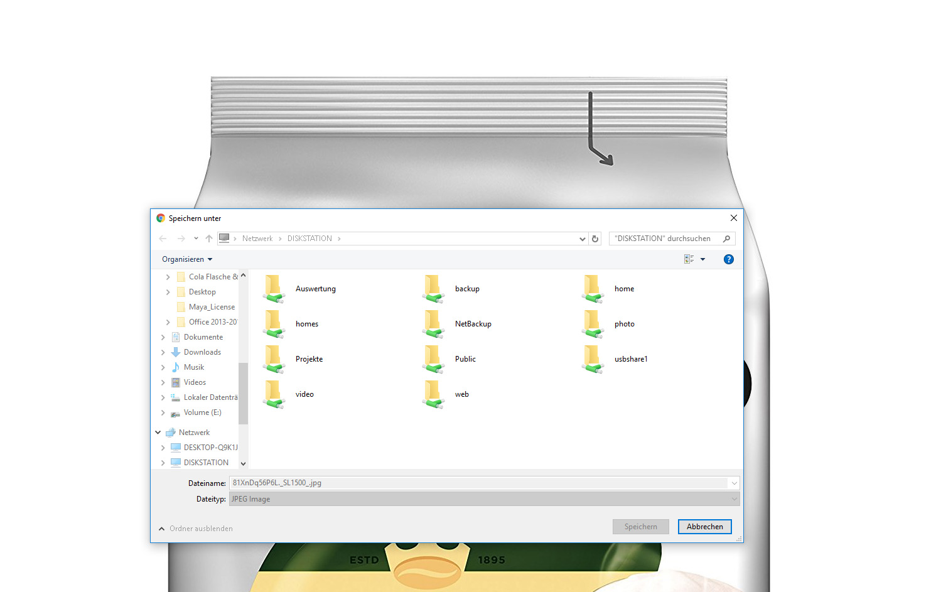
Task: Click DISKSTATION in the address breadcrumb
Action: click(309, 239)
